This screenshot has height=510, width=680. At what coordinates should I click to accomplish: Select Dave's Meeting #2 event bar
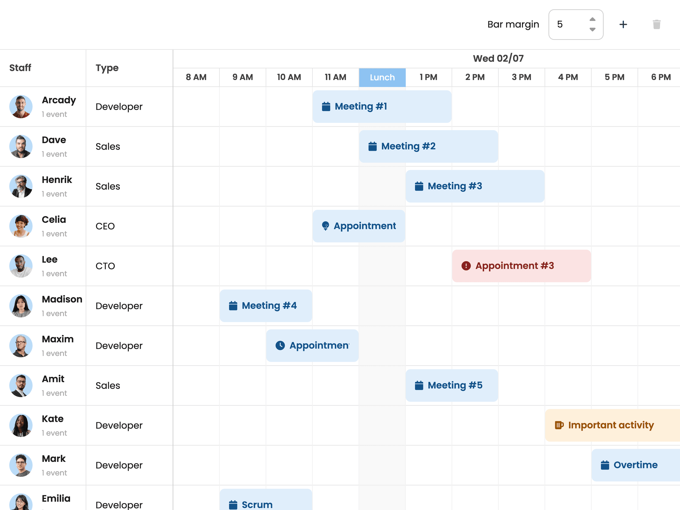[x=428, y=146]
